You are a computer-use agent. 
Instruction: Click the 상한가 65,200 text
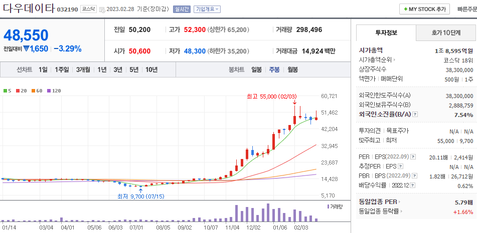click(x=228, y=29)
